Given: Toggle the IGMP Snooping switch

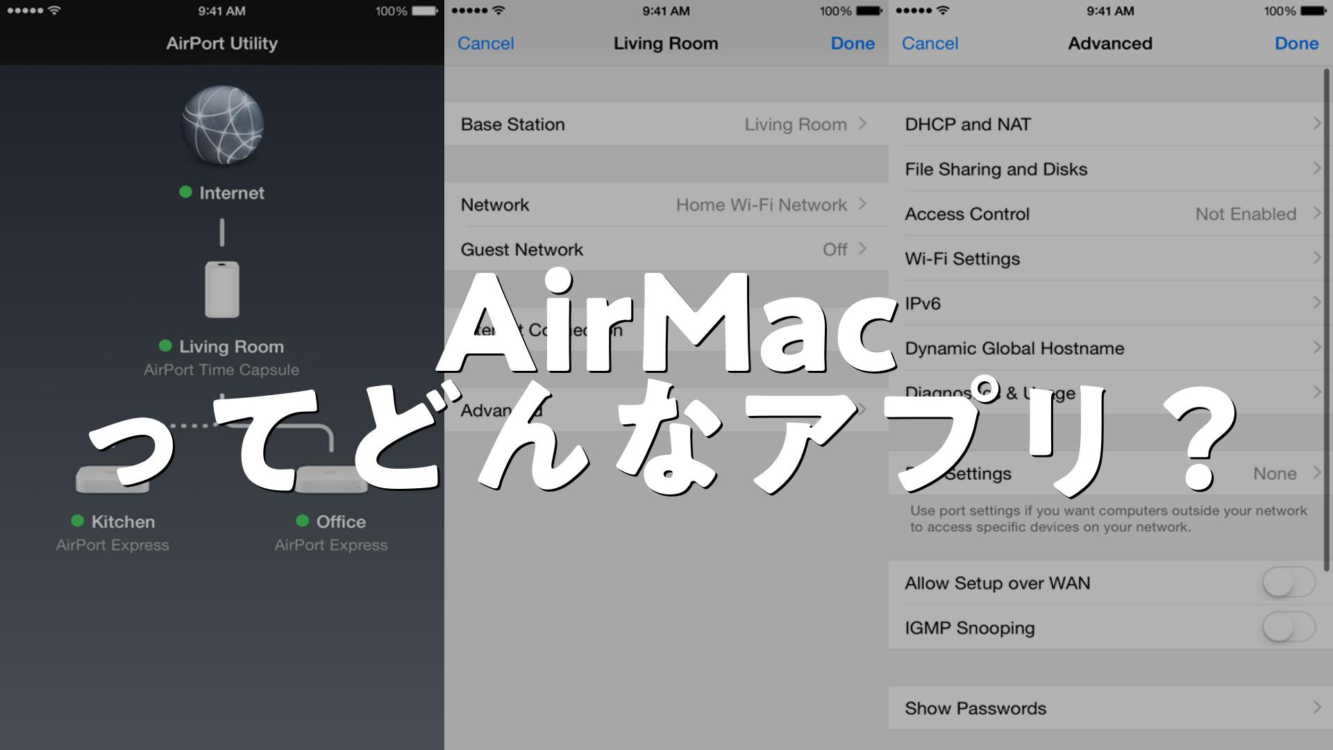Looking at the screenshot, I should click(x=1289, y=627).
